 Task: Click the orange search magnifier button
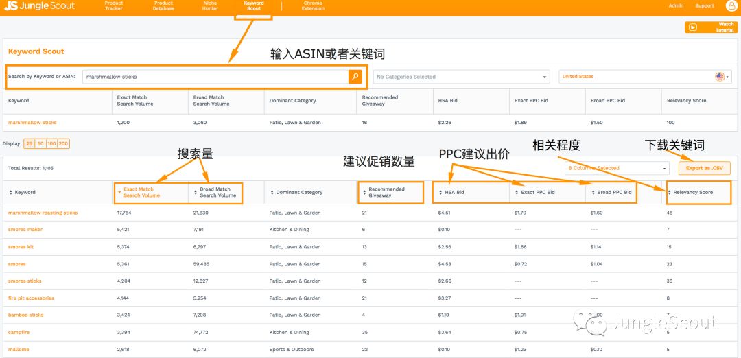click(355, 77)
